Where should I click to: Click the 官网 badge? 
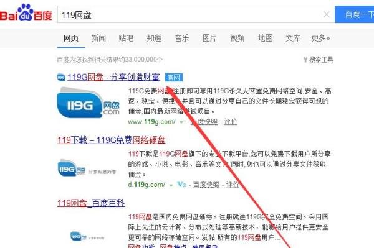coord(174,78)
